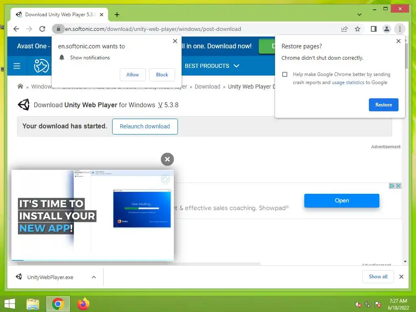Open the usage statistics link
The height and width of the screenshot is (312, 416).
tap(348, 82)
